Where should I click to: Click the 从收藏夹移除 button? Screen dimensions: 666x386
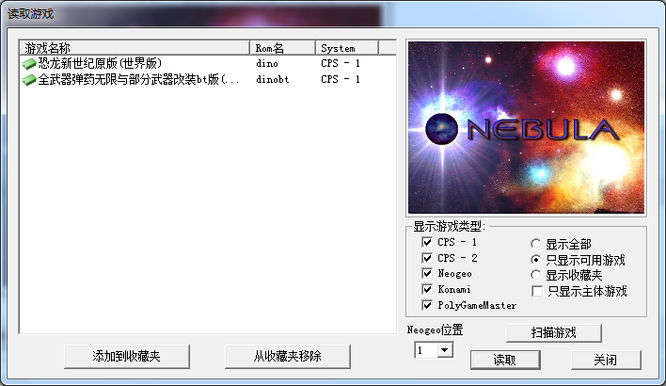tap(288, 356)
